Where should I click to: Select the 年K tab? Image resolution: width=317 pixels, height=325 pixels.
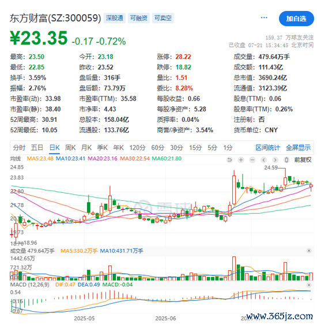118,148
